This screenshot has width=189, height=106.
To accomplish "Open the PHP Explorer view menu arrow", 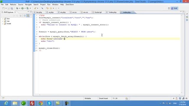I will (x=31, y=15).
